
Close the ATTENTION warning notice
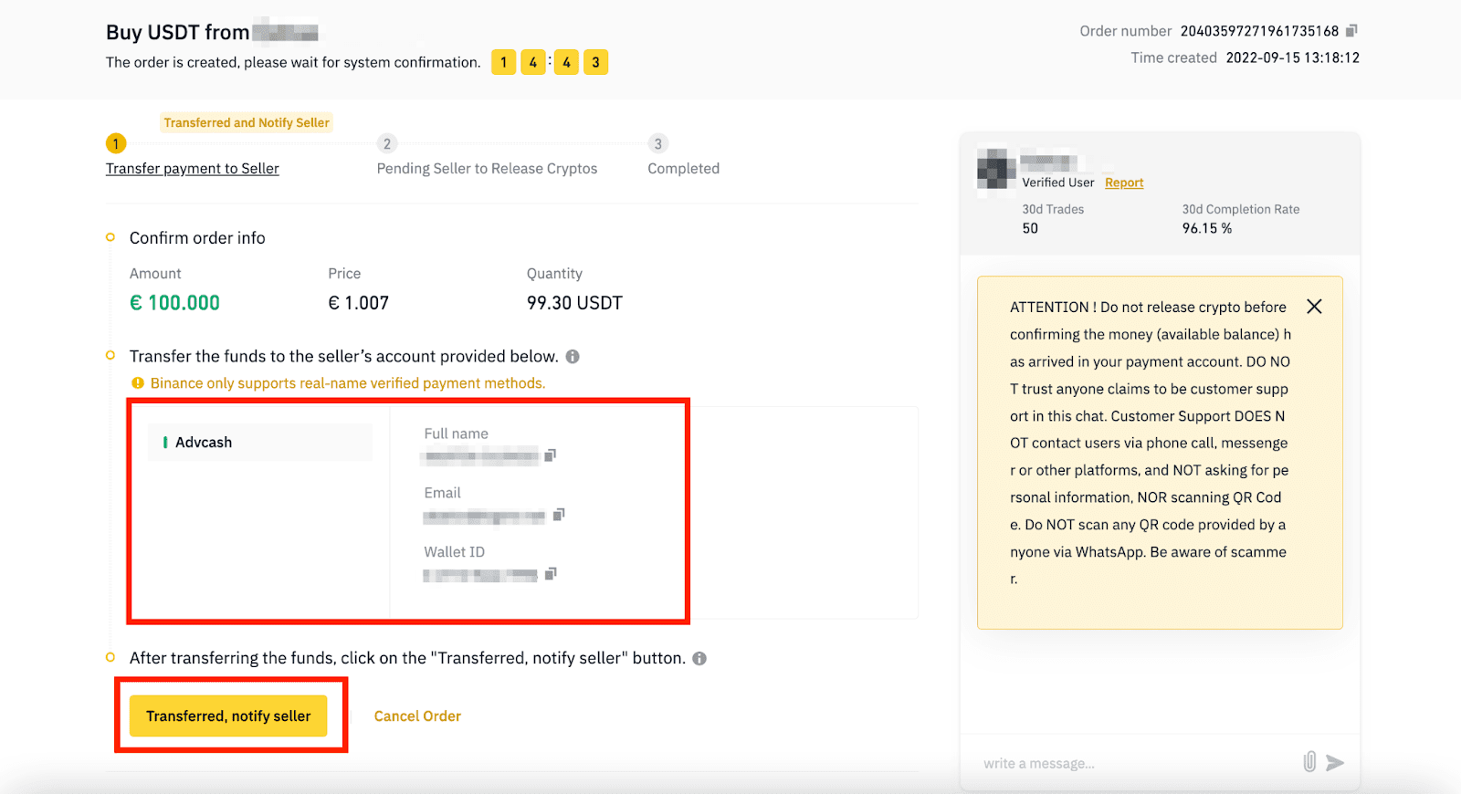(1314, 307)
